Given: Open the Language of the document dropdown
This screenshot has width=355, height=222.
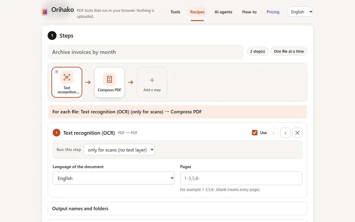Looking at the screenshot, I should (x=114, y=178).
